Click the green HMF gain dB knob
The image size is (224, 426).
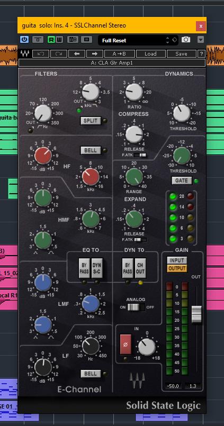pyautogui.click(x=43, y=198)
